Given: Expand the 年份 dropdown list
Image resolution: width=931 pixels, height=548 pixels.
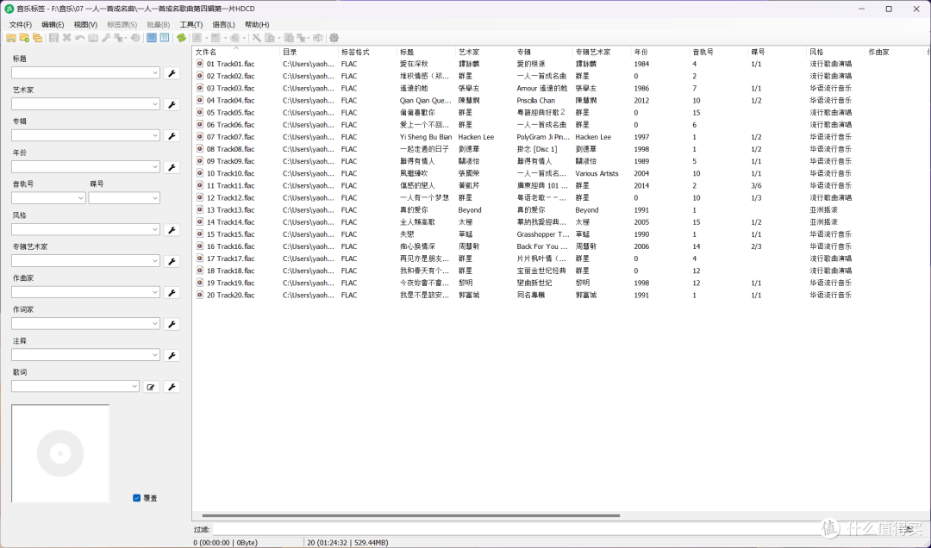Looking at the screenshot, I should click(x=155, y=167).
